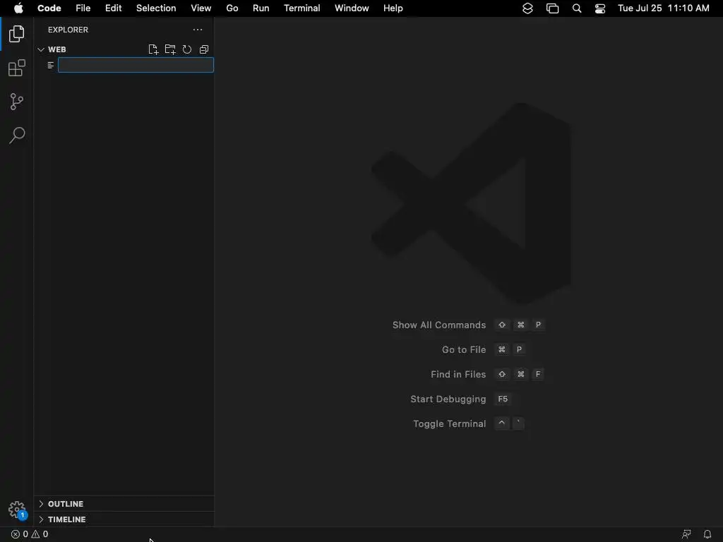Click the Toggle Terminal label
The height and width of the screenshot is (542, 723).
tap(450, 423)
